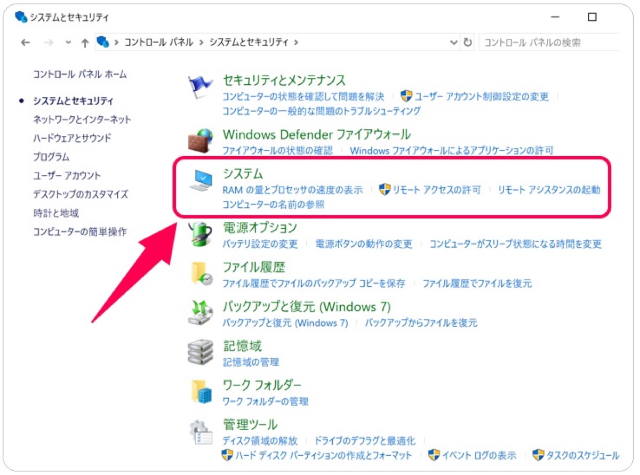Click the Windows Defender Firewall brick wall icon
640x475 pixels.
[201, 141]
